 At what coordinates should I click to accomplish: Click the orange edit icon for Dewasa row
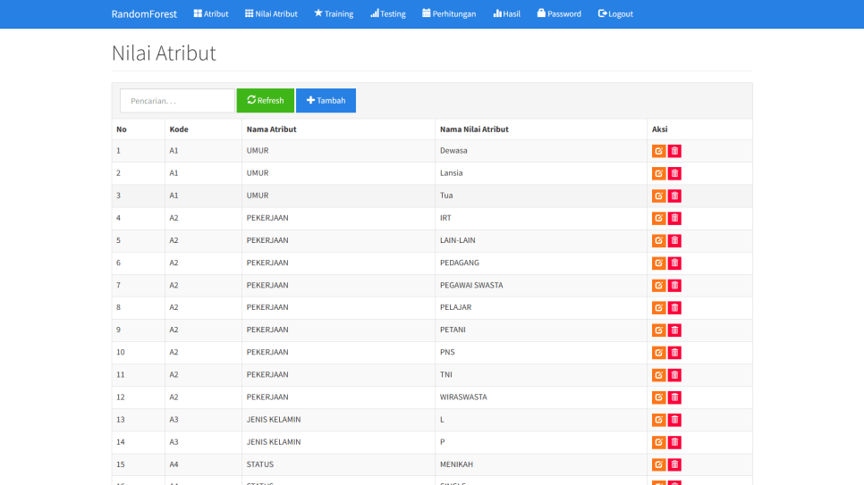pyautogui.click(x=658, y=151)
